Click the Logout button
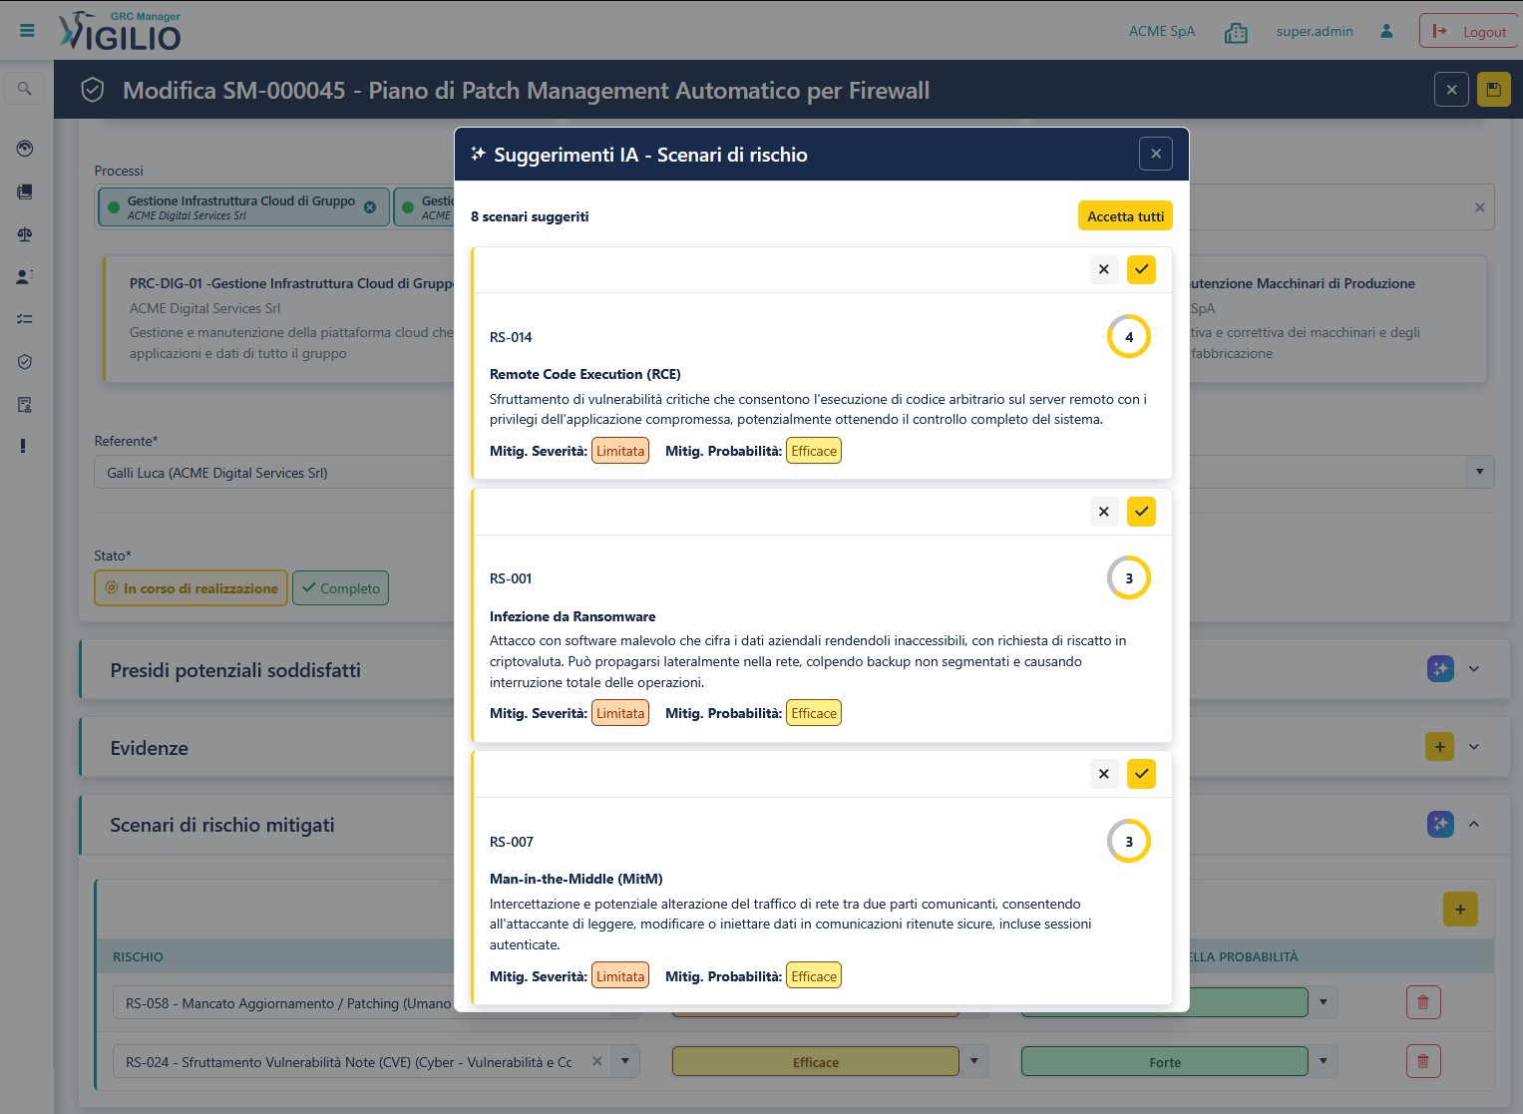 1469,31
